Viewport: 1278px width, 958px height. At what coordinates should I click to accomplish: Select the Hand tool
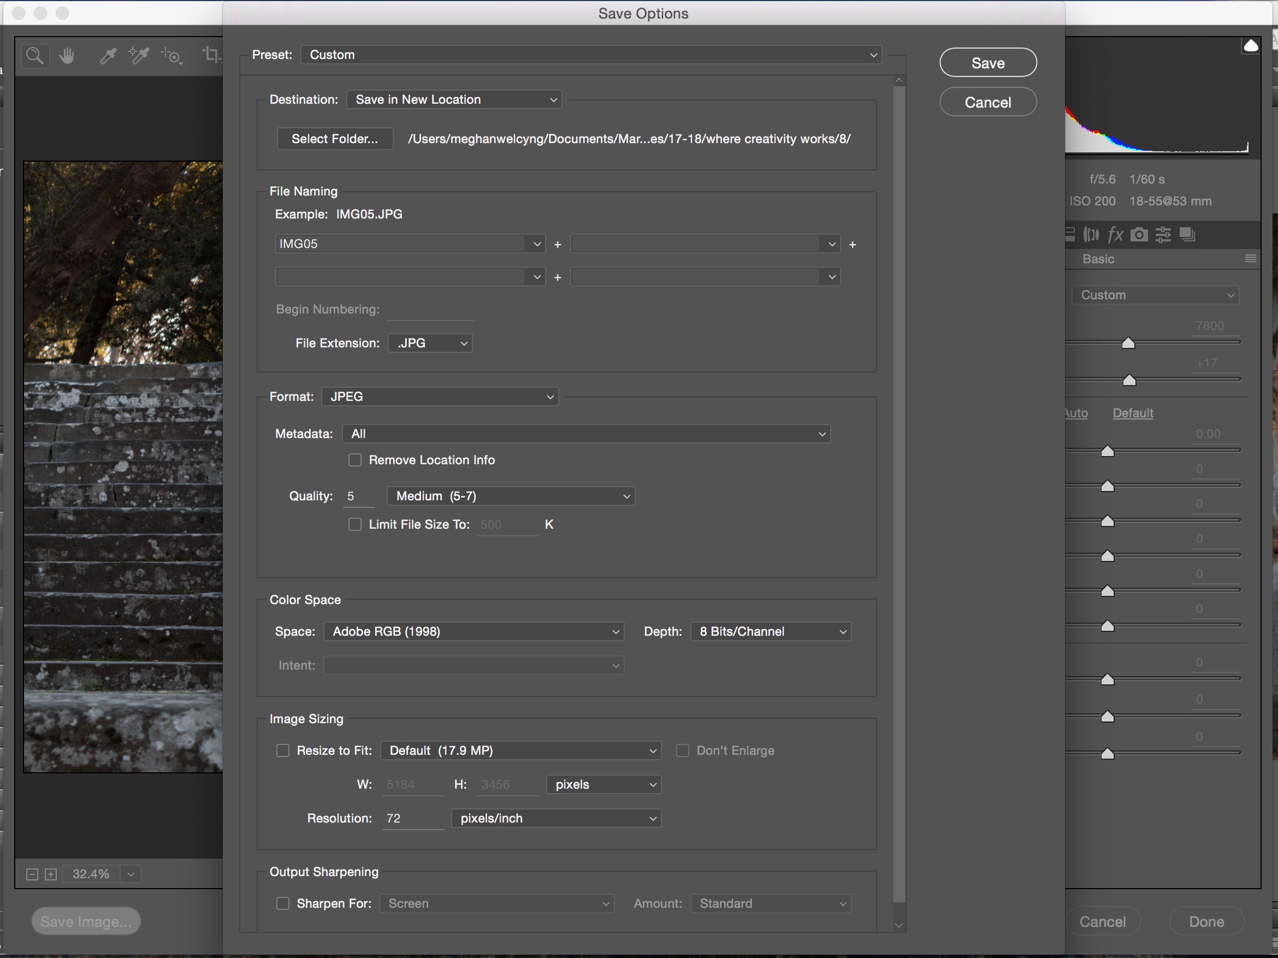coord(68,56)
